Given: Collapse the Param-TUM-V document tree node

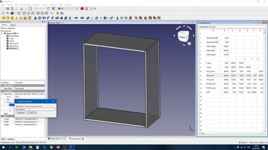Looking at the screenshot, I should 2,33.
